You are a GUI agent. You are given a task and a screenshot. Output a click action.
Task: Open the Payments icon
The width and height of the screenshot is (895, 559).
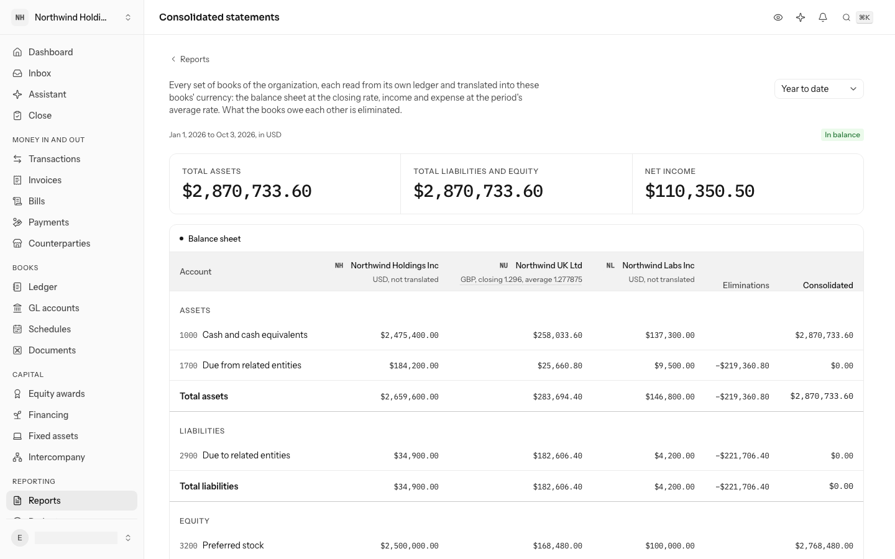[17, 222]
